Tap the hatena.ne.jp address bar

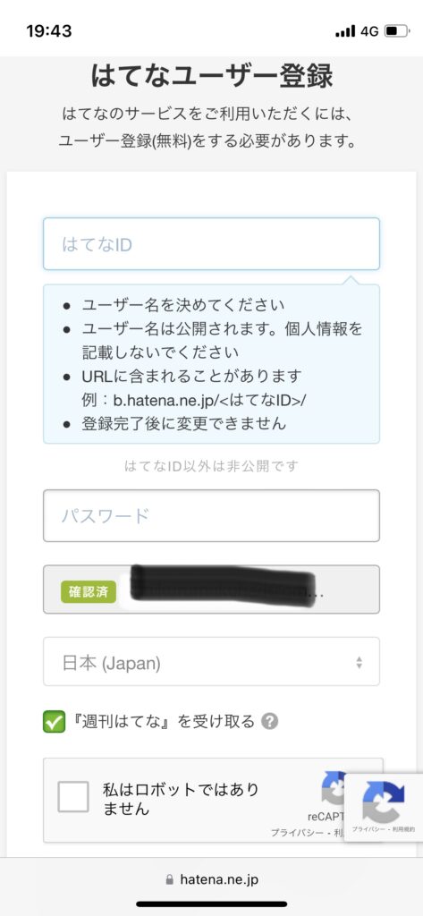(211, 879)
